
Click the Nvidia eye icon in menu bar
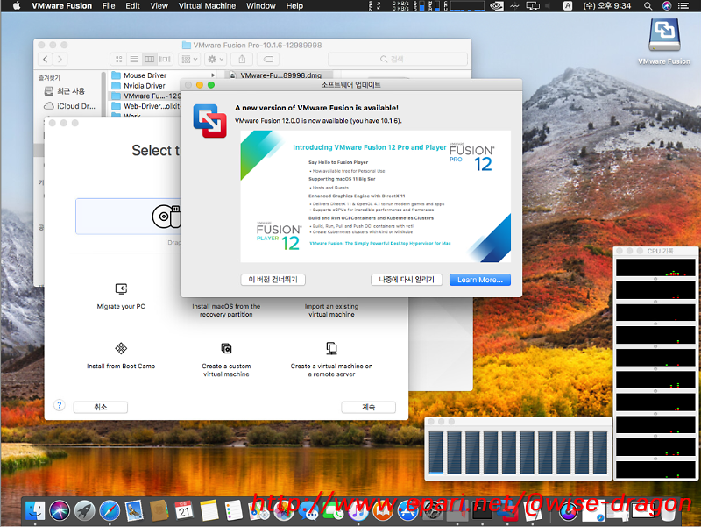tap(497, 6)
